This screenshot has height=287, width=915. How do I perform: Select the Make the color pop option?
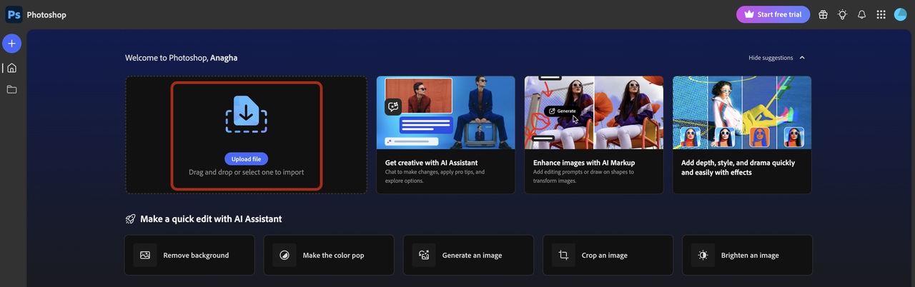(329, 255)
